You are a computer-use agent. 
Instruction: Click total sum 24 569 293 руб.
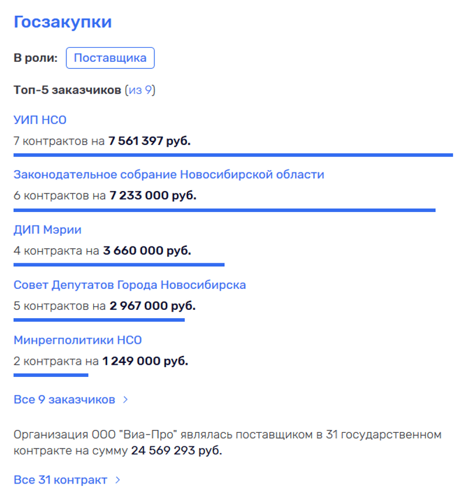point(176,450)
